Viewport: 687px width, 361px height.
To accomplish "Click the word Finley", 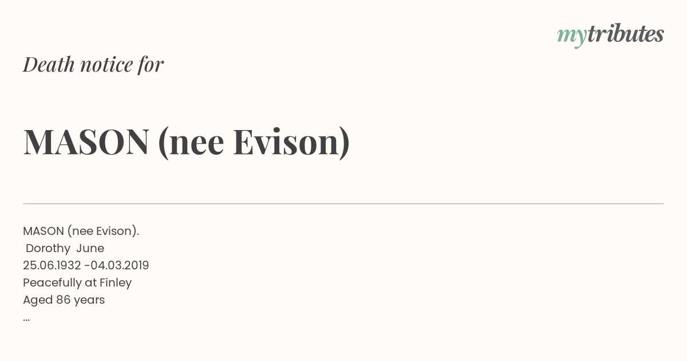I will coord(116,282).
